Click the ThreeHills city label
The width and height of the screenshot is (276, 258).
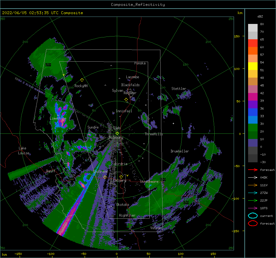[x=154, y=134]
